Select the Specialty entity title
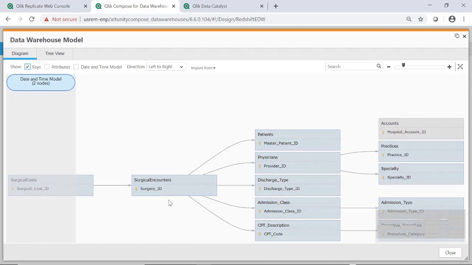The height and width of the screenshot is (265, 472). [x=390, y=169]
